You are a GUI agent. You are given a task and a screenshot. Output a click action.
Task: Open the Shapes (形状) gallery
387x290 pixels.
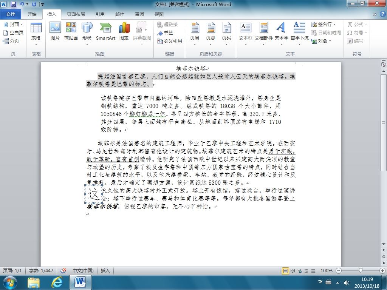87,34
